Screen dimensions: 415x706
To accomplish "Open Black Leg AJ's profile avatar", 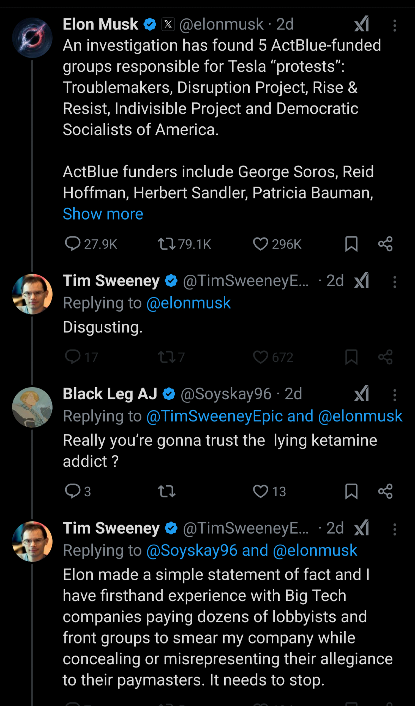I will pyautogui.click(x=32, y=407).
